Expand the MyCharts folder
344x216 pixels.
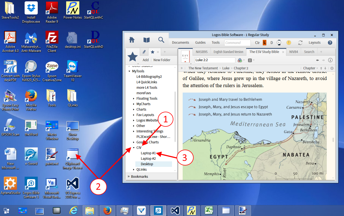click(134, 104)
